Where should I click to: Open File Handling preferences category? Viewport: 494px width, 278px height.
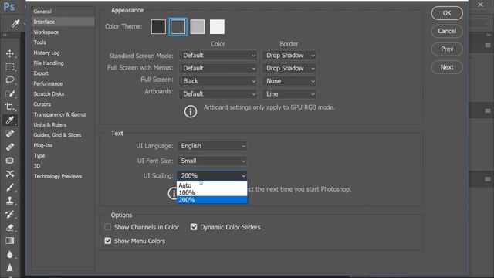pyautogui.click(x=63, y=63)
